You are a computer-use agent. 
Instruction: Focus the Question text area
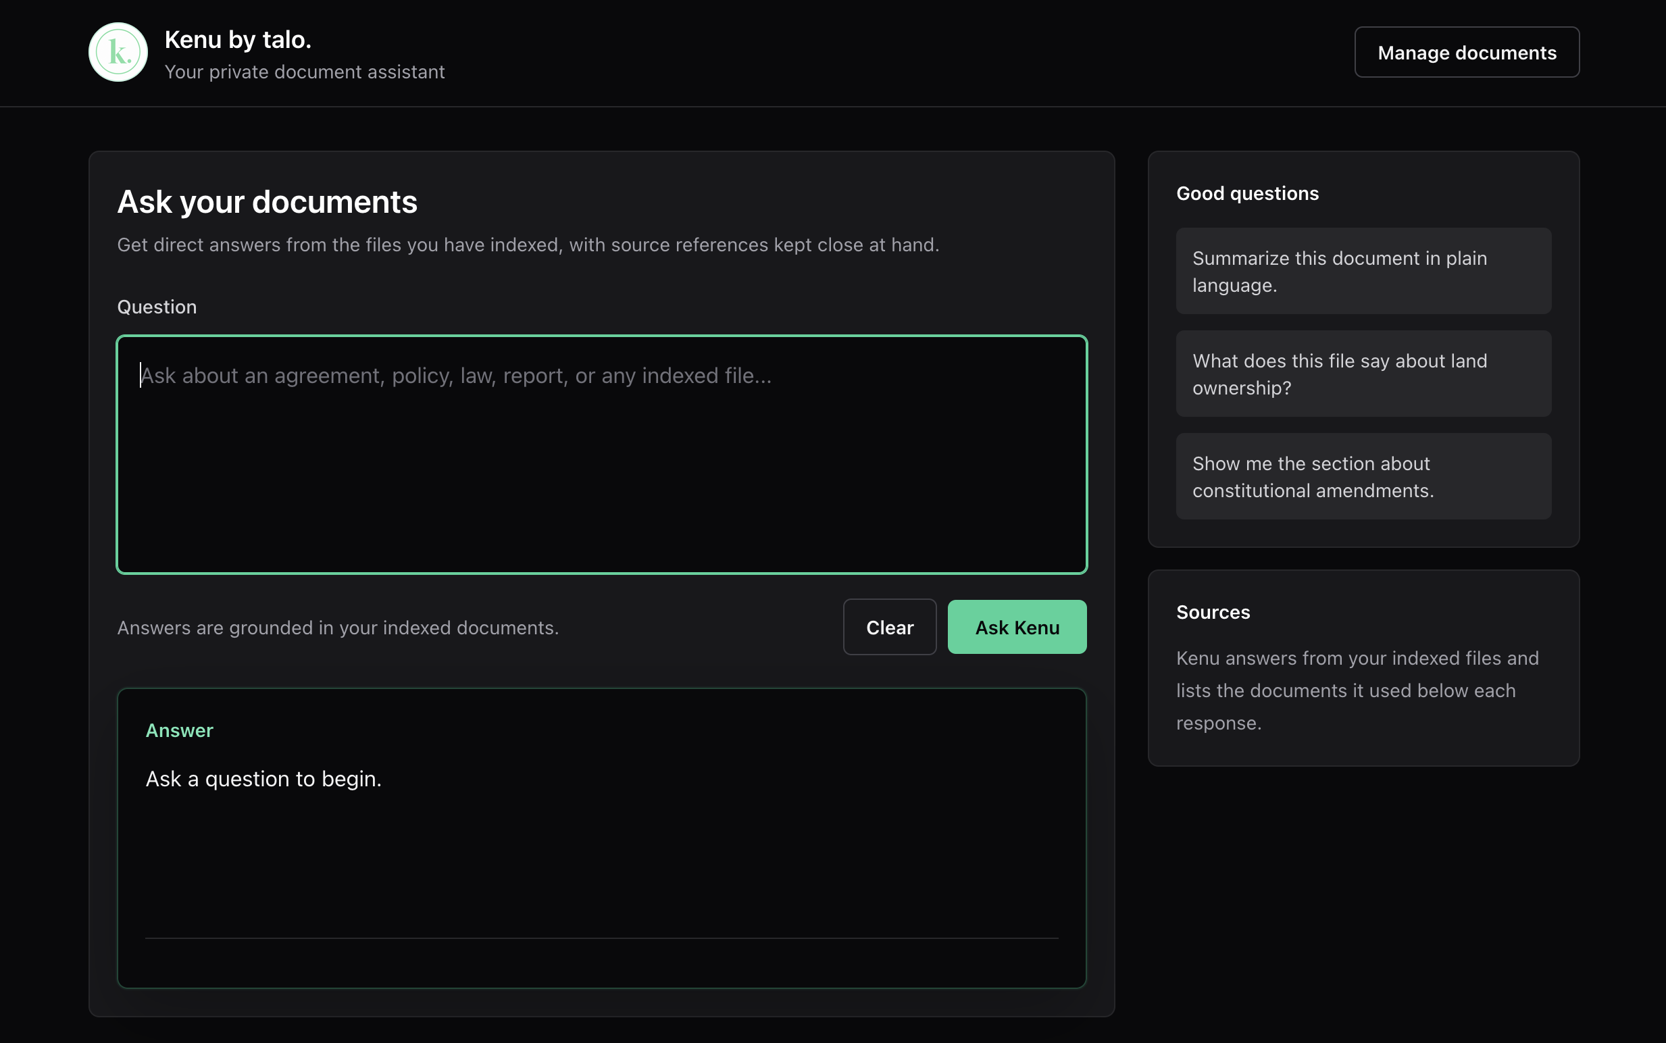pyautogui.click(x=601, y=455)
